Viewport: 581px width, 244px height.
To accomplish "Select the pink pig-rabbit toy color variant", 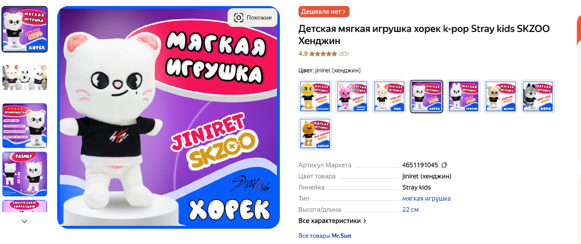I will coord(352,96).
